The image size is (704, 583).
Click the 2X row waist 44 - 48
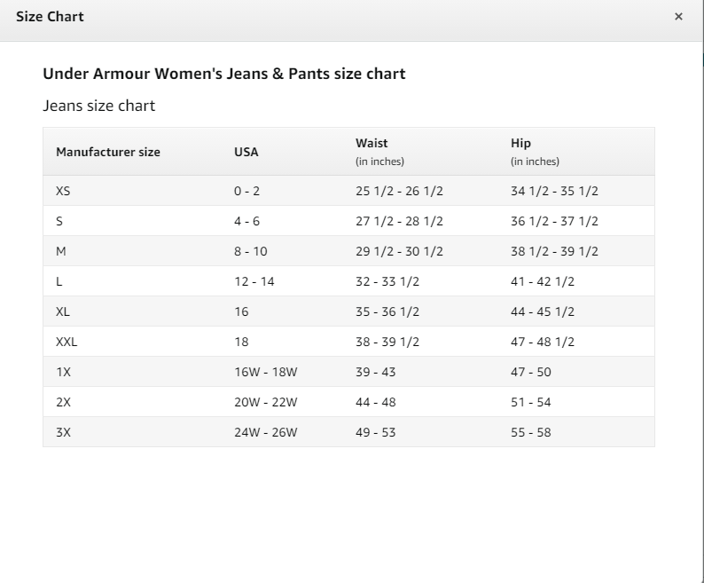(x=376, y=402)
